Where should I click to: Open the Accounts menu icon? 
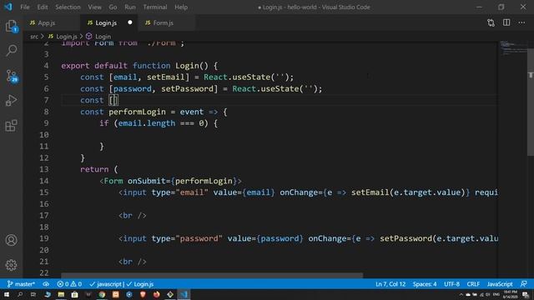click(x=11, y=240)
